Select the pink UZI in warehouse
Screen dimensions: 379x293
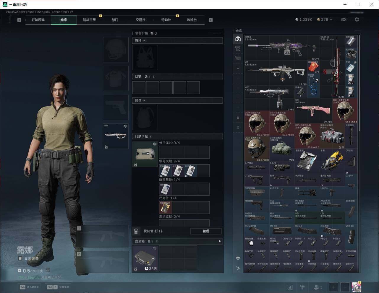tap(314, 111)
